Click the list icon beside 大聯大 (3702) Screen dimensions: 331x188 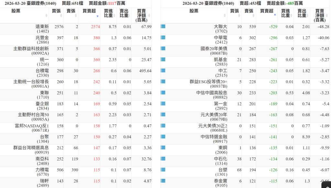163,27
